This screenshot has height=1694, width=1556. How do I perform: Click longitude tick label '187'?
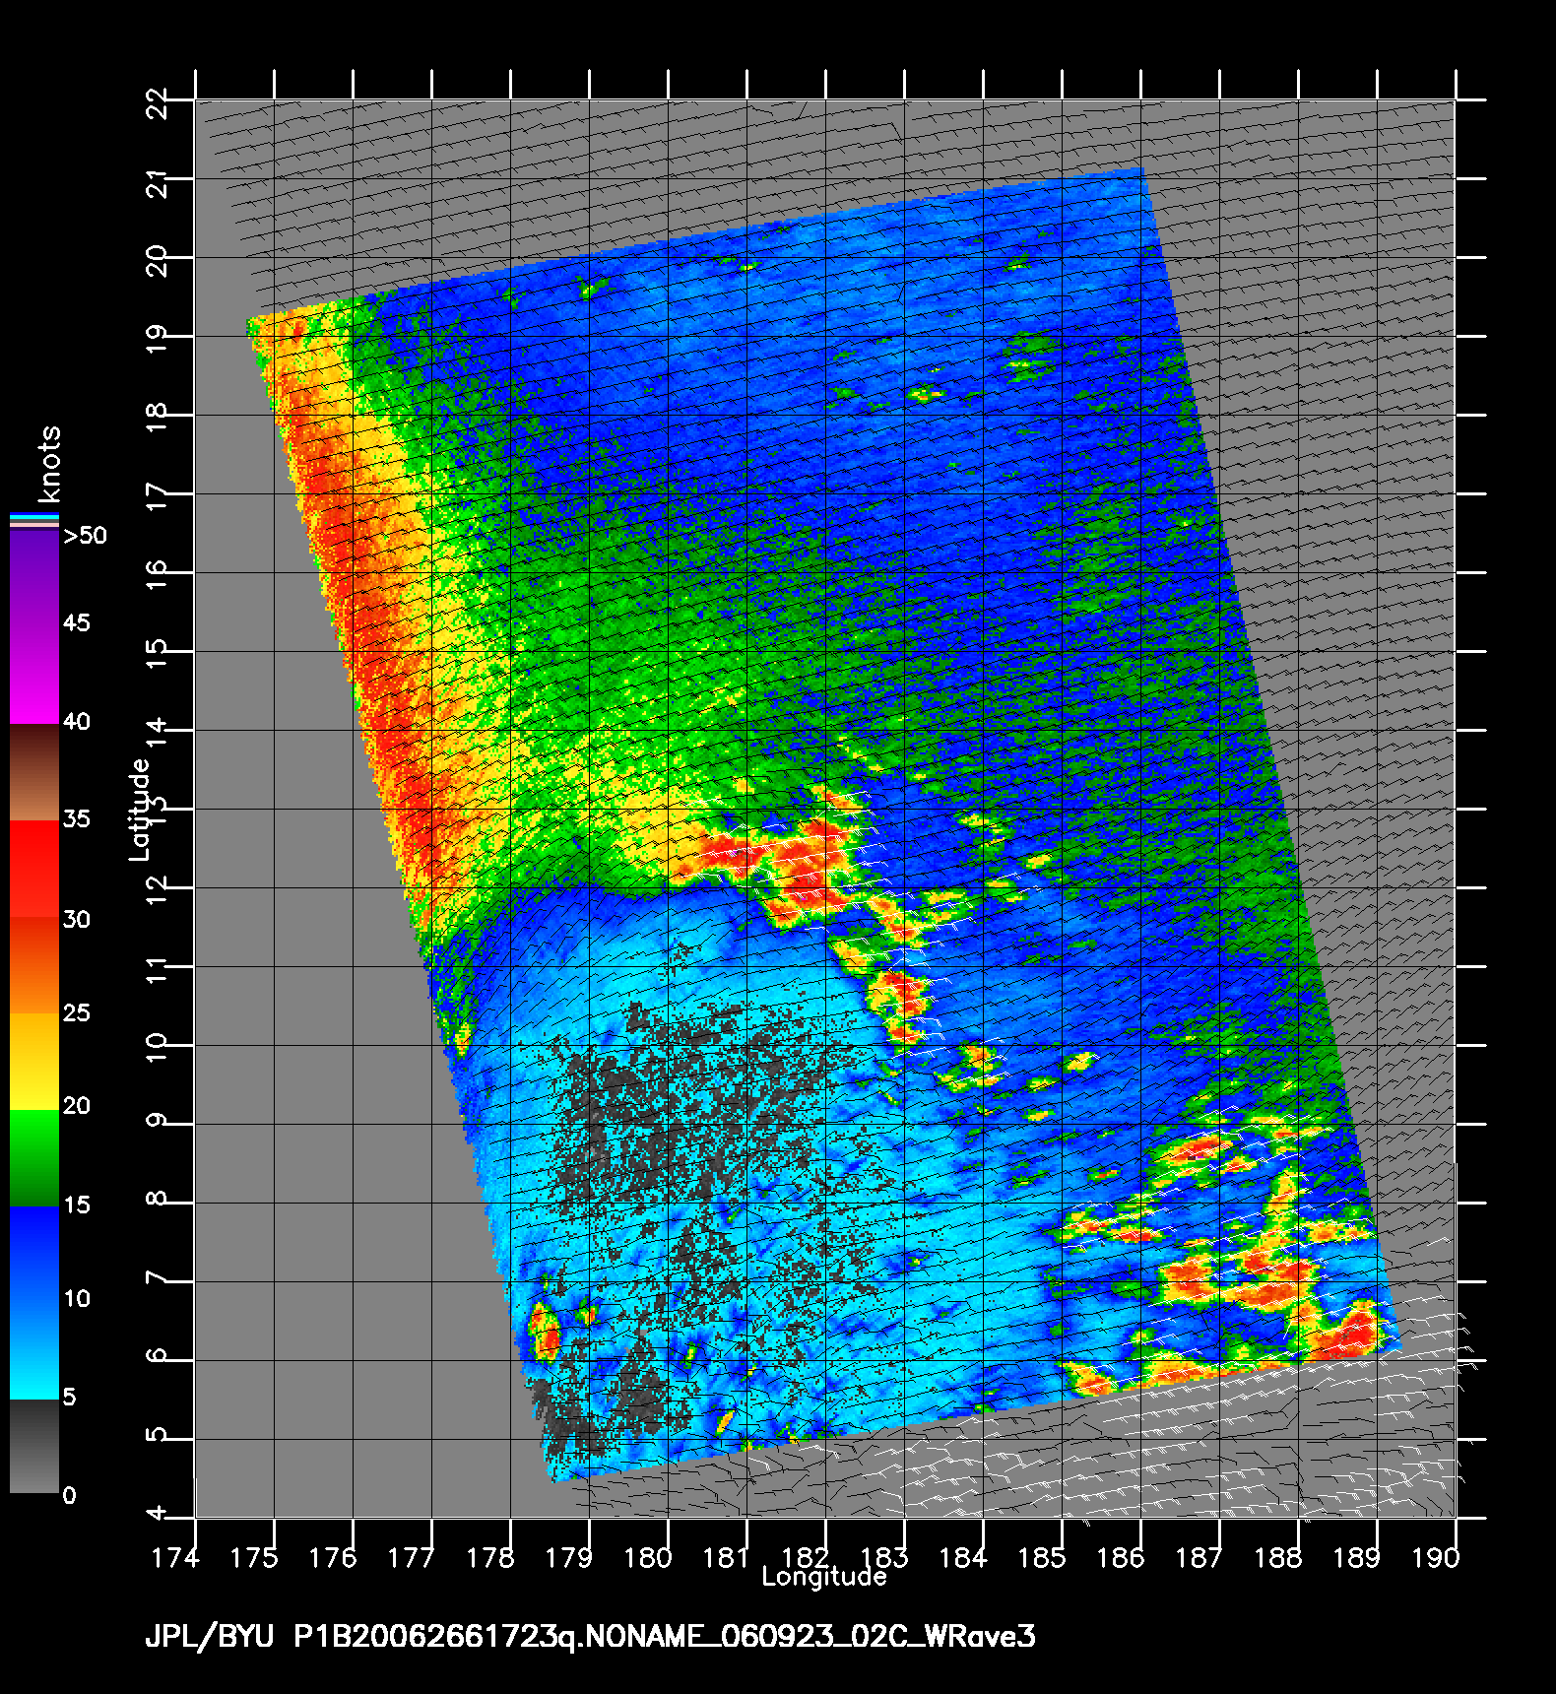pyautogui.click(x=1199, y=1557)
